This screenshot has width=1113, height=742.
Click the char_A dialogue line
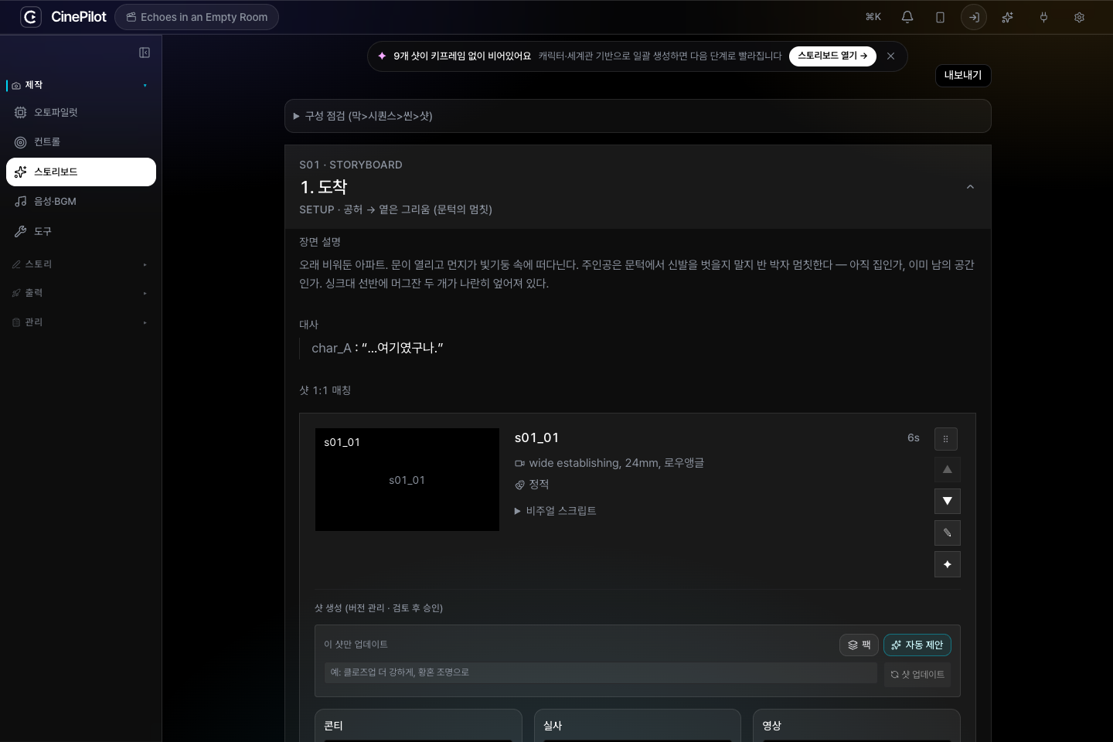pos(377,348)
